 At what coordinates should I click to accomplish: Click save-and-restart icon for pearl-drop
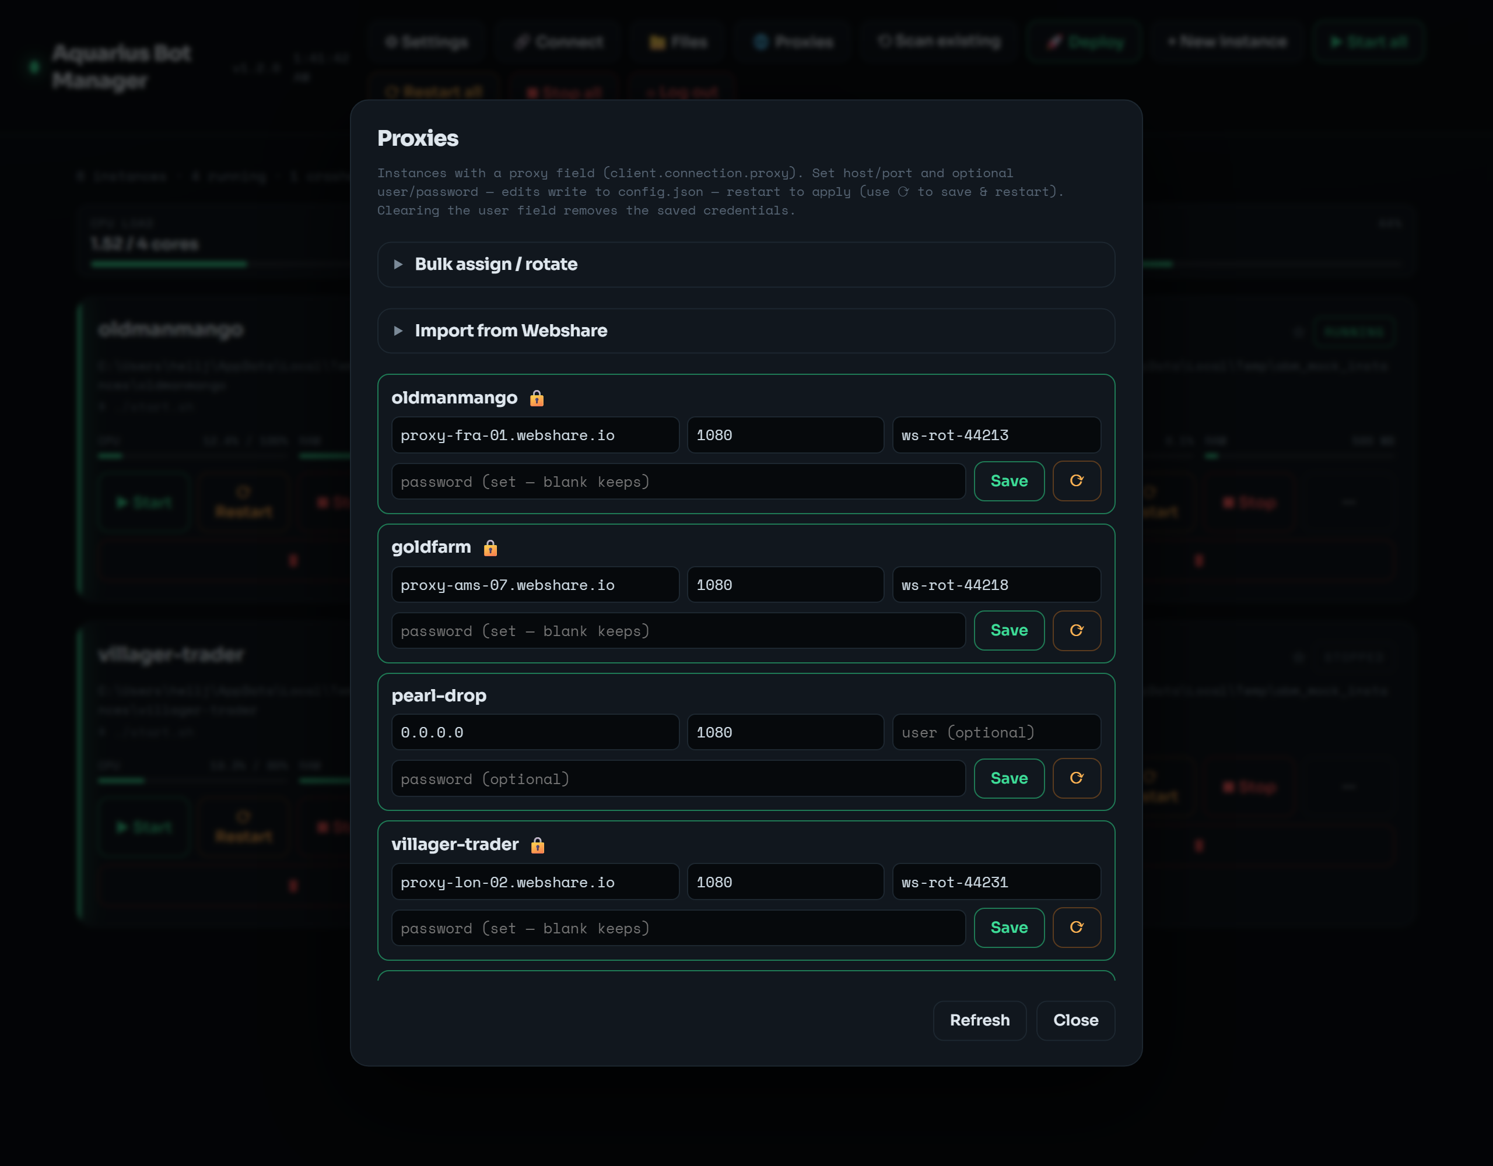pos(1076,778)
